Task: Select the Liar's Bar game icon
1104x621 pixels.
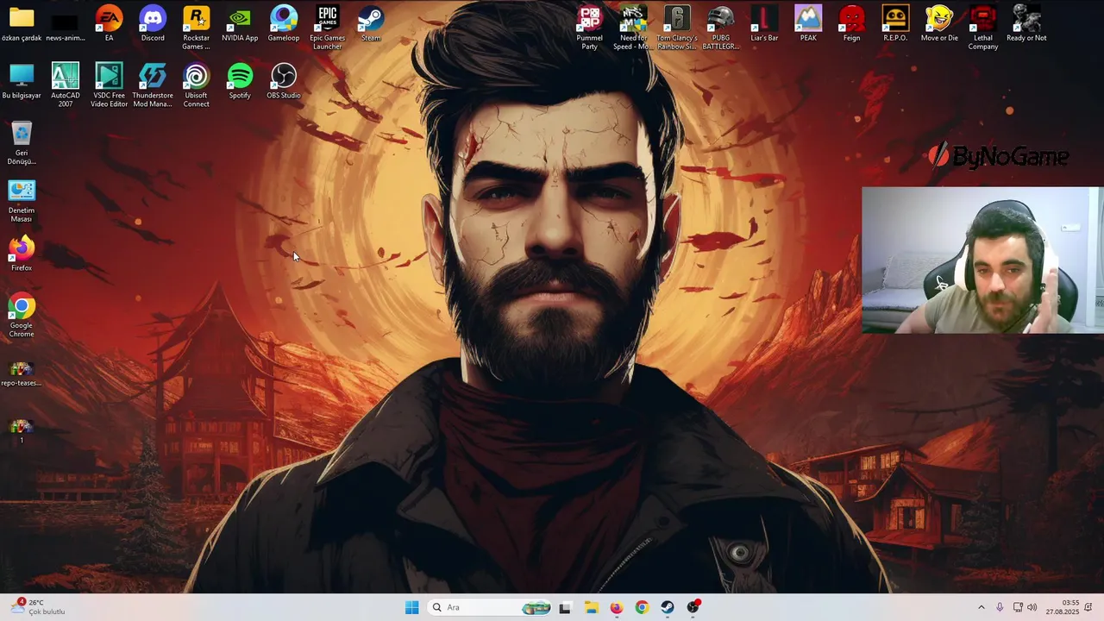Action: coord(764,24)
